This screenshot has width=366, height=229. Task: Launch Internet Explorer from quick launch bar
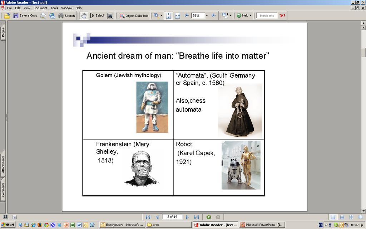pyautogui.click(x=33, y=225)
